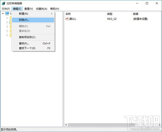This screenshot has width=162, height=132.
Task: Open the 查看(V) menu
Action: click(29, 9)
